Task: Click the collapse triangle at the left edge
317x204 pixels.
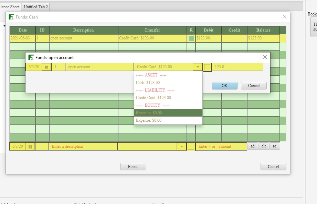Action: click(4, 26)
